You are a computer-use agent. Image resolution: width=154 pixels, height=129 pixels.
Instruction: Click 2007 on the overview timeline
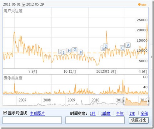tap(23, 100)
